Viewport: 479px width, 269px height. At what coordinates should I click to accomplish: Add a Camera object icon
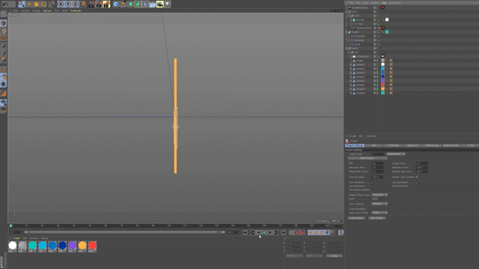pyautogui.click(x=160, y=4)
